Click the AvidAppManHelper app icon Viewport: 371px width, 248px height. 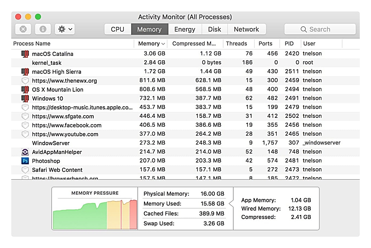(x=25, y=152)
